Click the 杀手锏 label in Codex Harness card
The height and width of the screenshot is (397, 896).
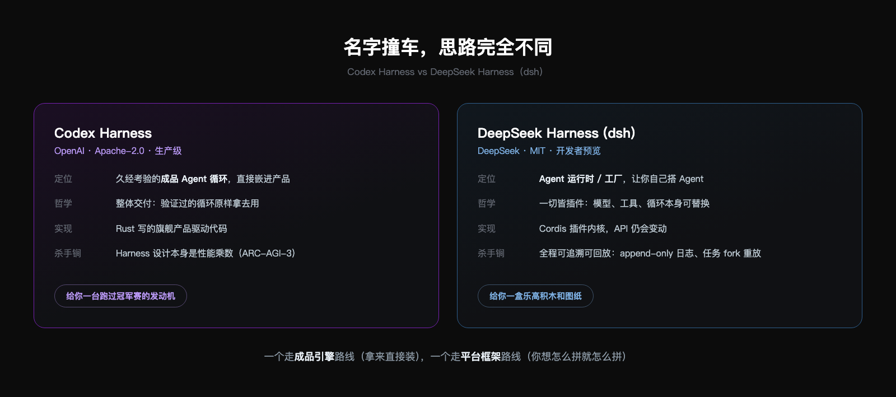tap(68, 253)
